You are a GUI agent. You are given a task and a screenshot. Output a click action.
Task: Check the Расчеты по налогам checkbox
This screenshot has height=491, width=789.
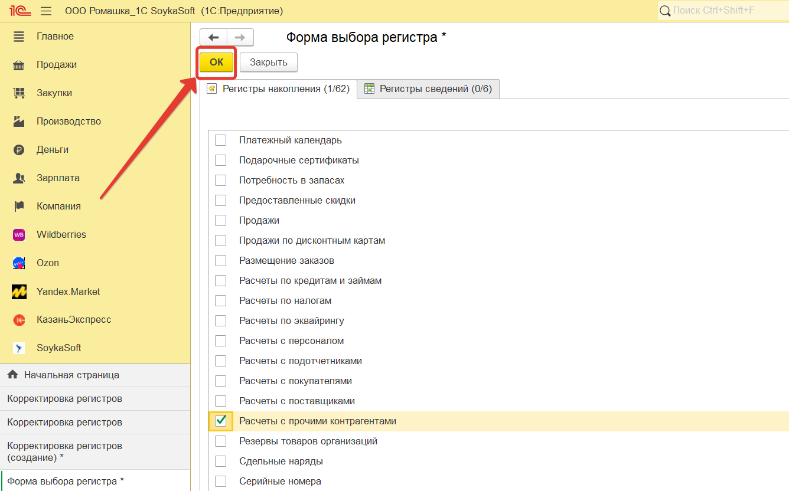pos(220,301)
